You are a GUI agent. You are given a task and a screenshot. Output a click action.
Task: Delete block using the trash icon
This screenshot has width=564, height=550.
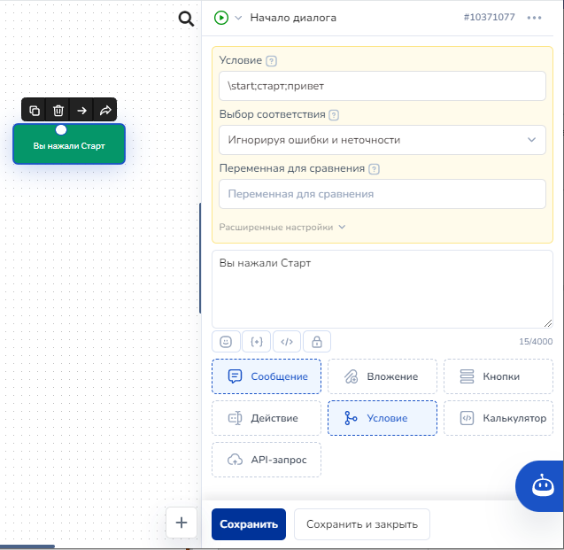(58, 111)
